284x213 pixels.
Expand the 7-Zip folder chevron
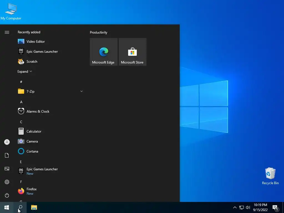coord(82,91)
